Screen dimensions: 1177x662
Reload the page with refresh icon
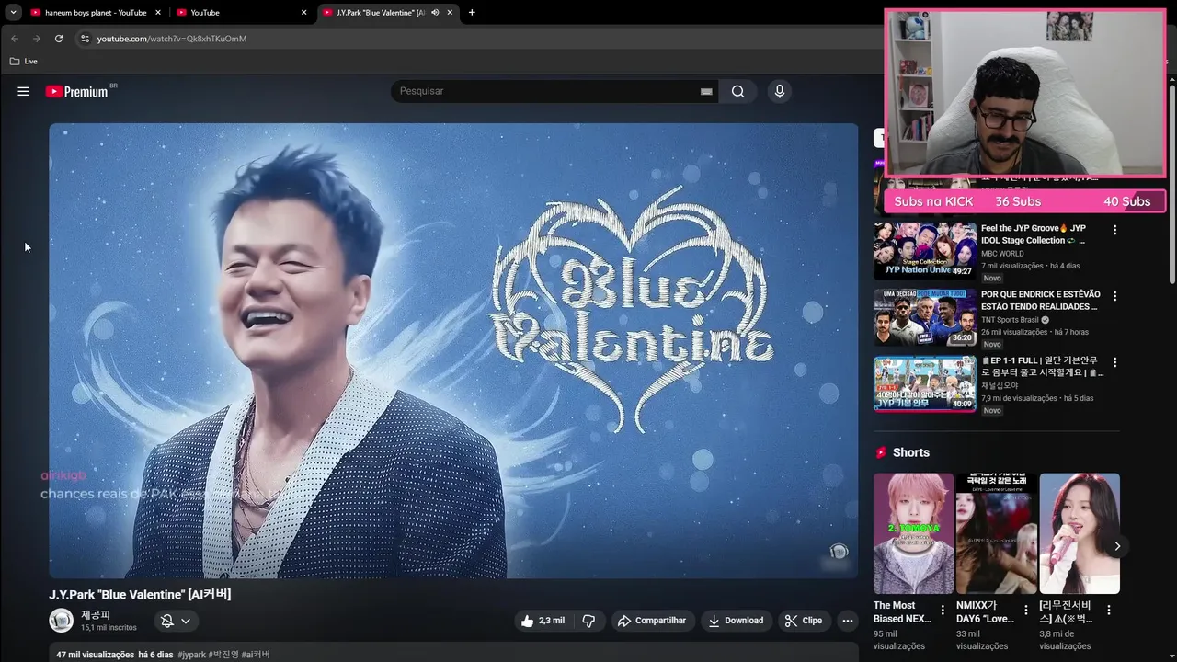(59, 39)
